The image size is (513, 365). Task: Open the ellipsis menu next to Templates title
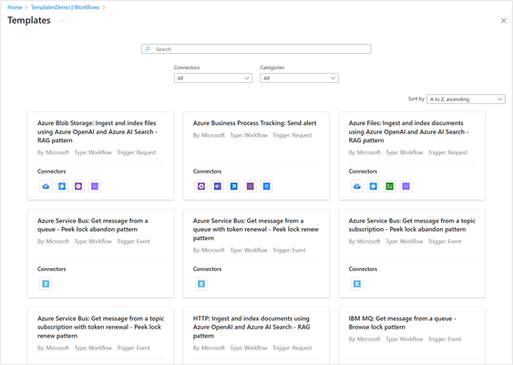point(63,20)
